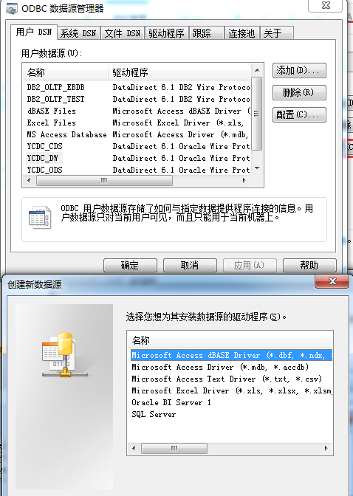The width and height of the screenshot is (353, 496).
Task: Go to the 跟踪 tab
Action: click(x=207, y=33)
